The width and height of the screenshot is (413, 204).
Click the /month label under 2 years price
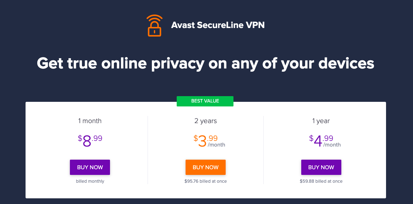216,145
